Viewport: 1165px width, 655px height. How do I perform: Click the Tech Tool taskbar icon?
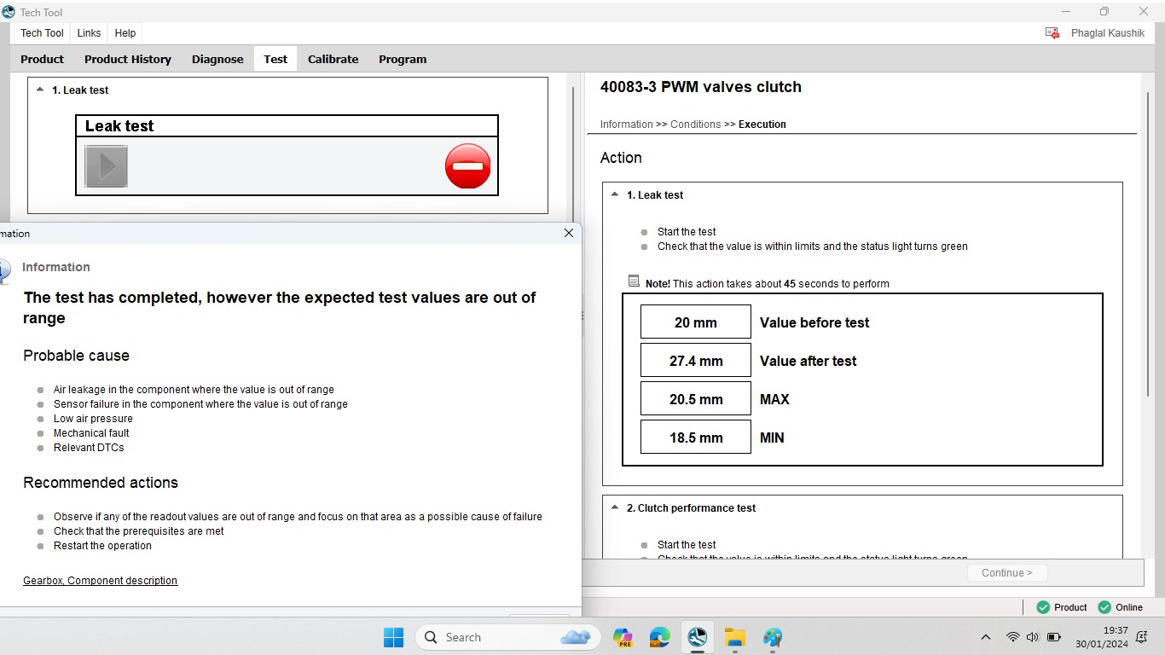coord(698,637)
